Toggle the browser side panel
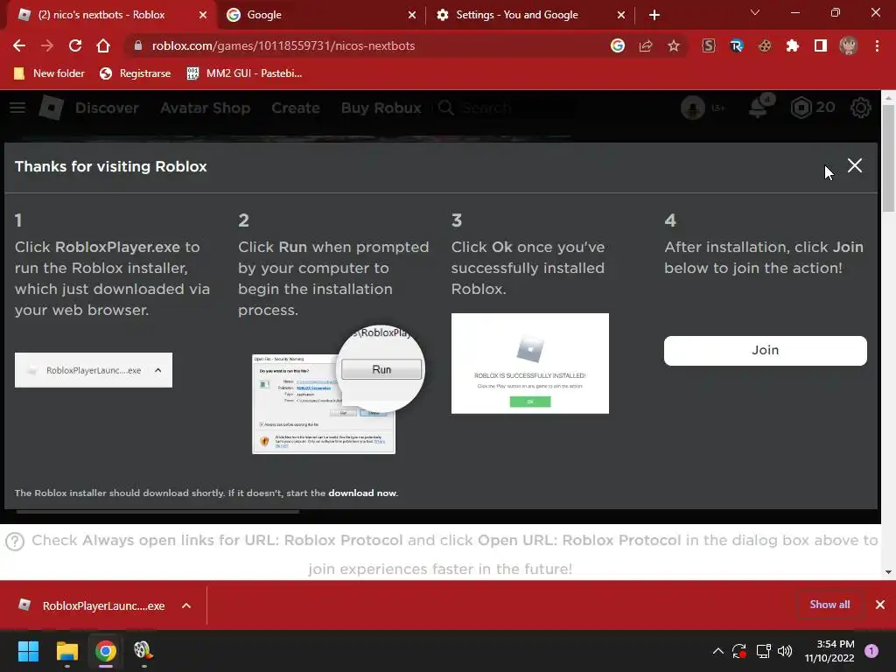This screenshot has height=672, width=896. 821,45
